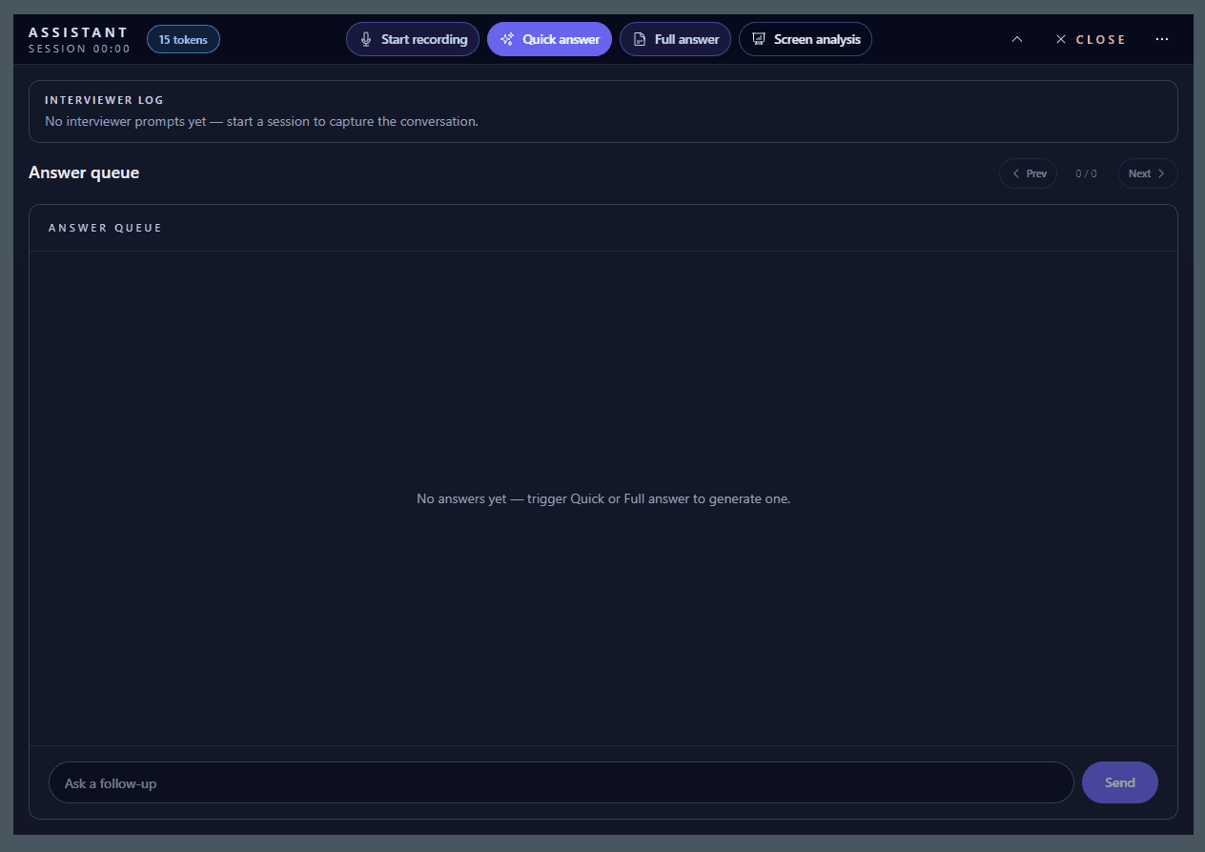1205x852 pixels.
Task: Open the Answer queue section
Action: [84, 172]
